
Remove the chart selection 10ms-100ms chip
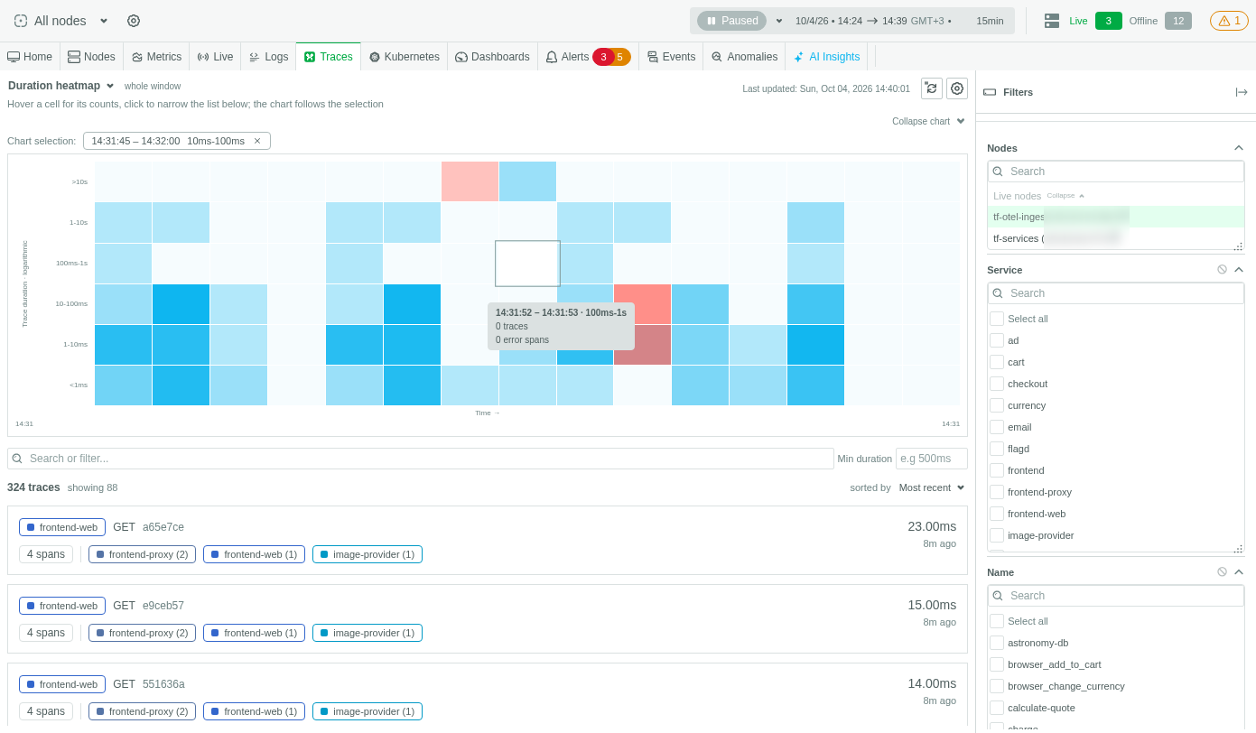click(x=257, y=141)
